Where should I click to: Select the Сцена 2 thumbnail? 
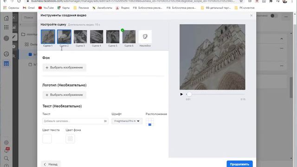(64, 37)
